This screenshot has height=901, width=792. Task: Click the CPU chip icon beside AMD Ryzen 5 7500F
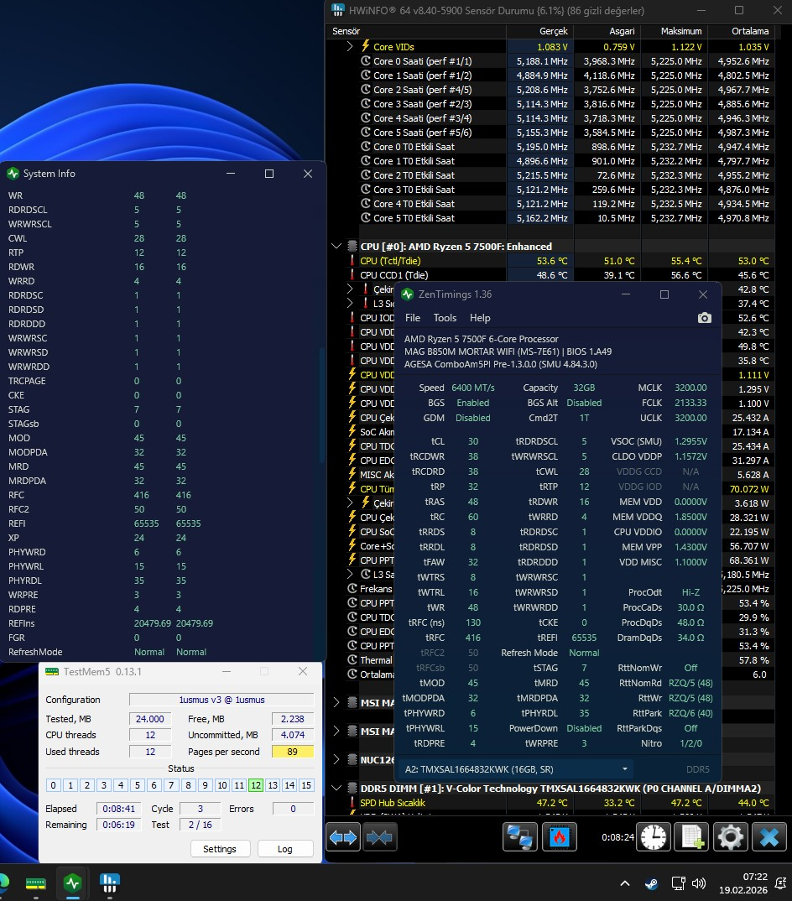tap(352, 247)
